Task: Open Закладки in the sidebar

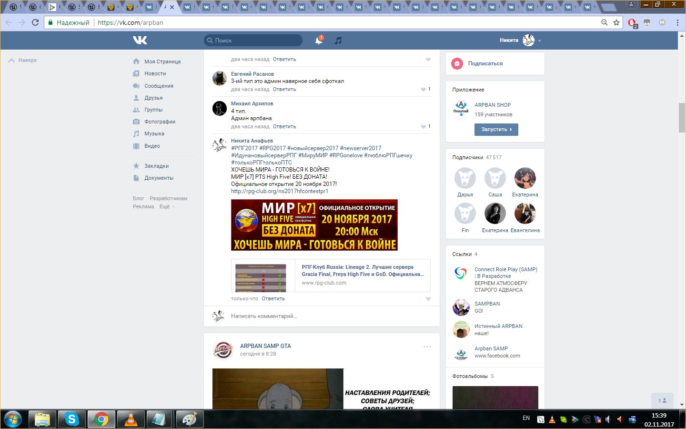Action: point(156,166)
